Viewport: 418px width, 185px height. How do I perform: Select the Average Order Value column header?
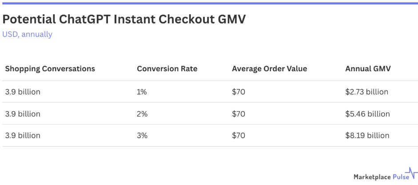click(269, 69)
